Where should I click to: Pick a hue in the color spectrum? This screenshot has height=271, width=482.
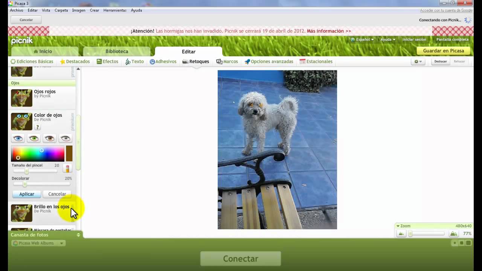[x=38, y=154]
